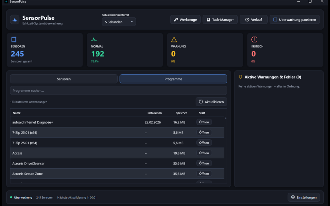330x206 pixels.
Task: Show the Verlauf history
Action: 254,20
